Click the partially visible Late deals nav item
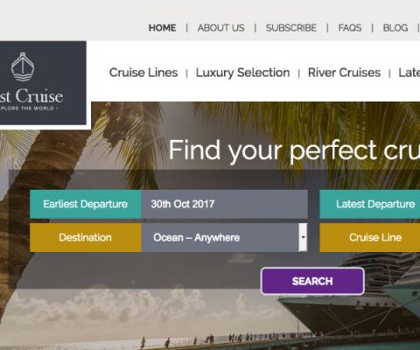Viewport: 420px width, 350px height. point(409,73)
